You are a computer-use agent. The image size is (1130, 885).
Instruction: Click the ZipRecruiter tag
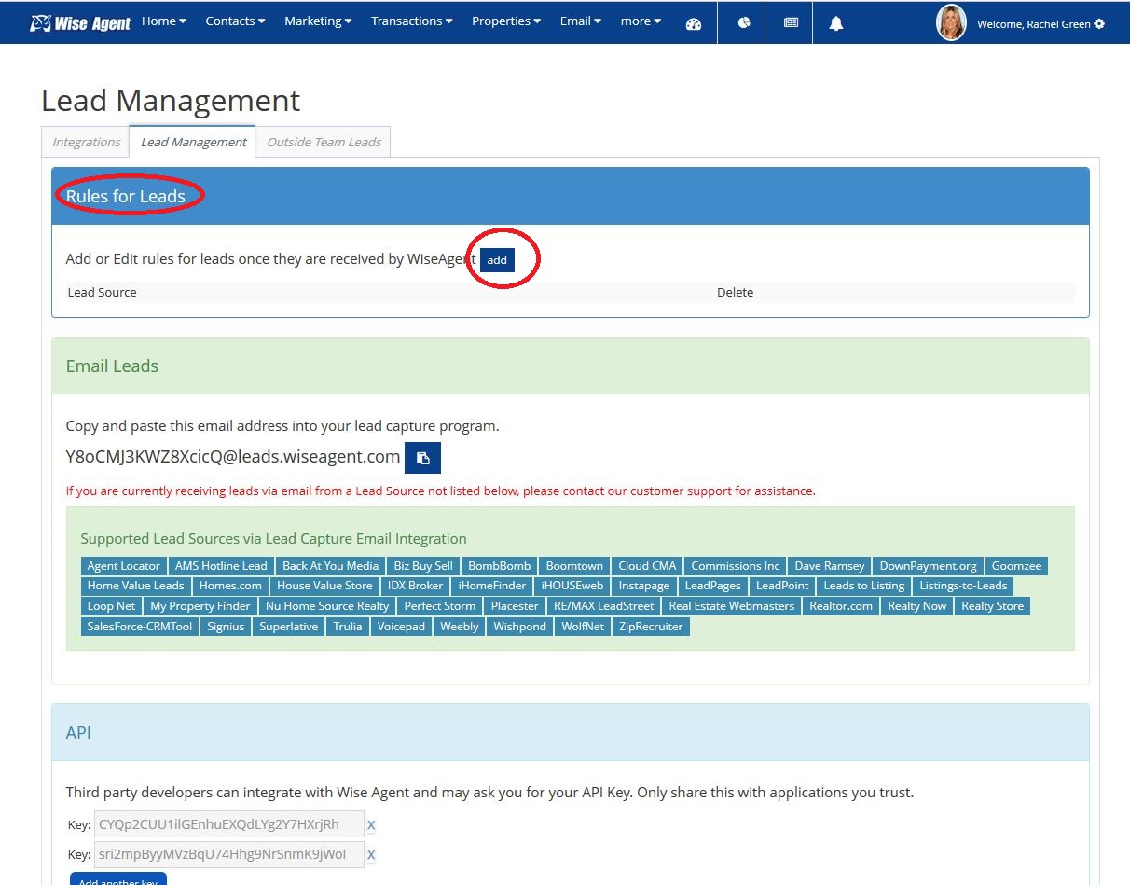pos(652,627)
